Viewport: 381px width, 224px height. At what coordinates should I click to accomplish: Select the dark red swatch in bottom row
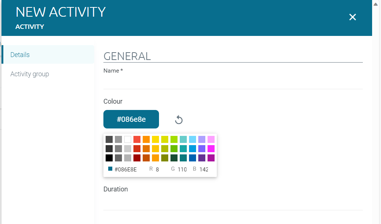137,158
